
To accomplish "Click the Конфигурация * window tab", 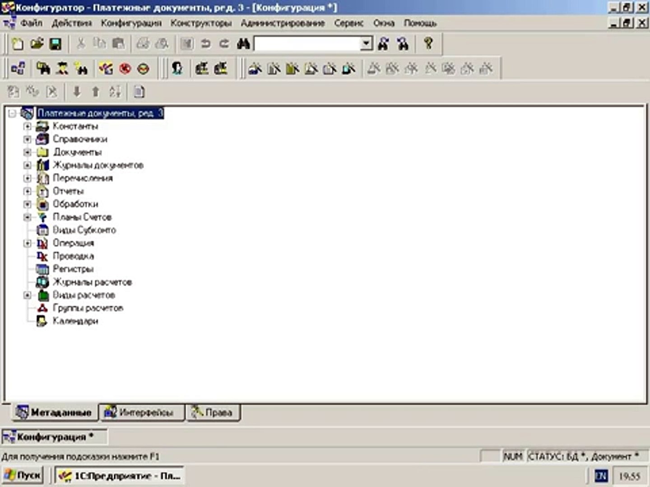I will (54, 437).
